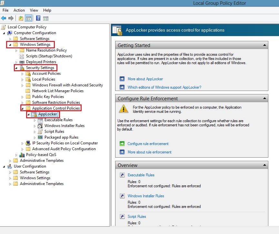Click the Back arrow toolbar icon

(x=4, y=18)
